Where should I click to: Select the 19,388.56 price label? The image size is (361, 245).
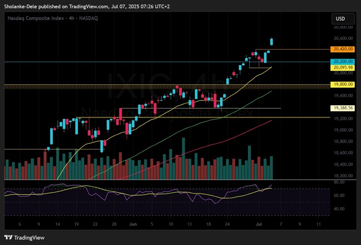click(342, 108)
